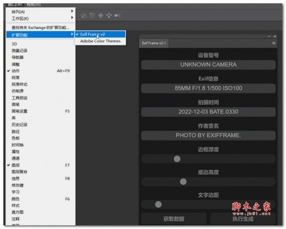Choose 段落样式 from the Window menu
Screen dimensions: 286x229
tap(41, 84)
